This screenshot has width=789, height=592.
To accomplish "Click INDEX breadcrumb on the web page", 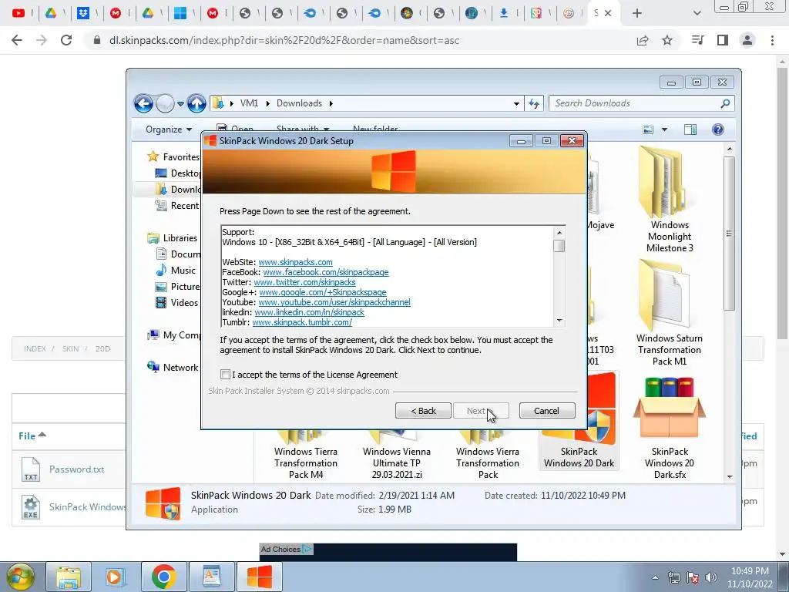I will tap(35, 348).
